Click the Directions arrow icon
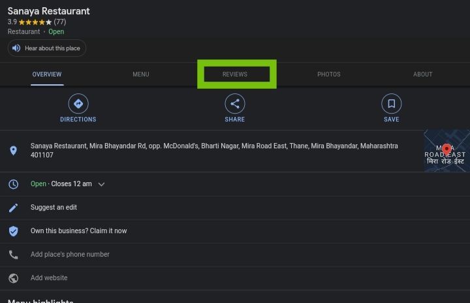This screenshot has width=470, height=303. 78,104
